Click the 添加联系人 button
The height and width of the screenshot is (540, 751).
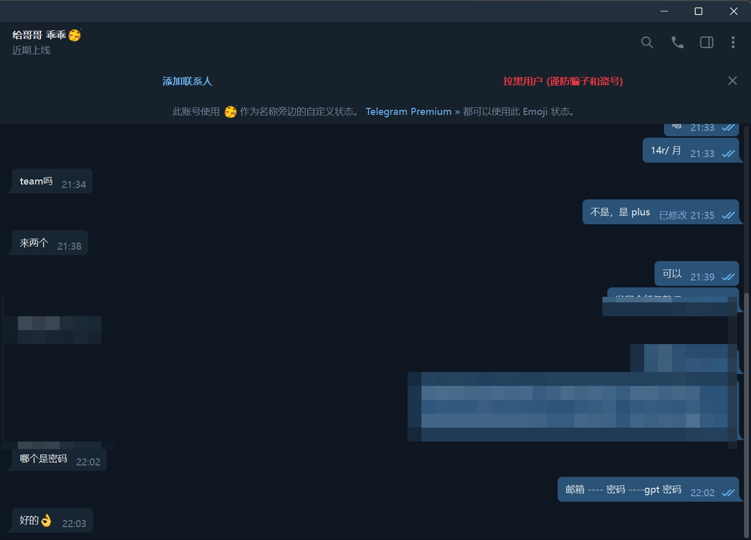pos(187,81)
